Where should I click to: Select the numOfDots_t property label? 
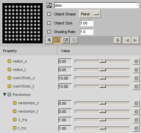pyautogui.click(x=23, y=86)
